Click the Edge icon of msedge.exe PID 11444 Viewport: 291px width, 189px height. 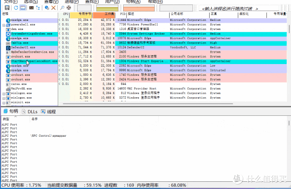(x=8, y=20)
